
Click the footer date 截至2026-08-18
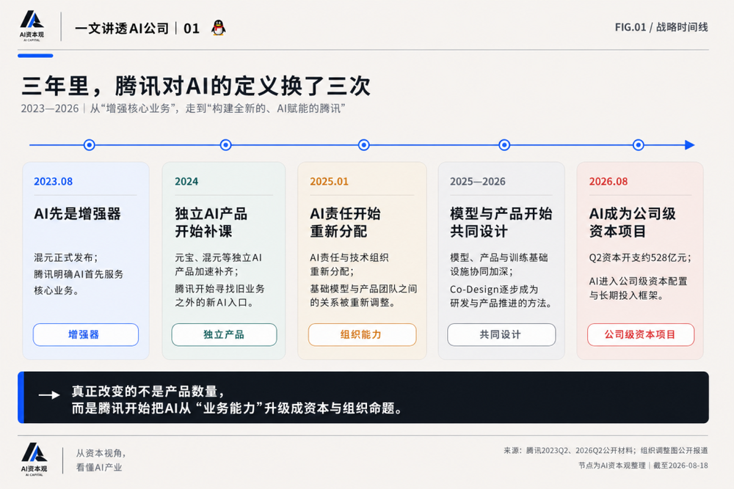click(x=680, y=465)
